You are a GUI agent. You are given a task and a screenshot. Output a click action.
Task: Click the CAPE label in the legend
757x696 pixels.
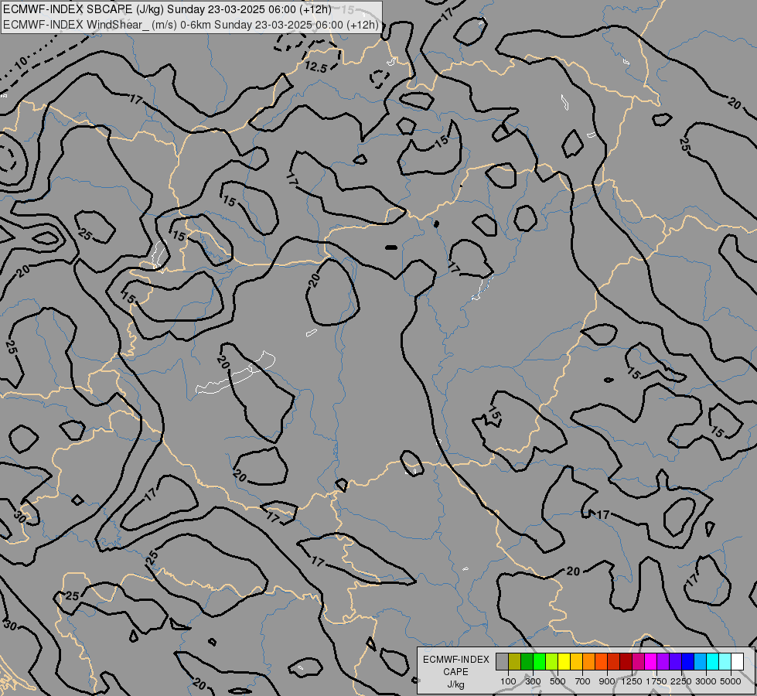[455, 672]
